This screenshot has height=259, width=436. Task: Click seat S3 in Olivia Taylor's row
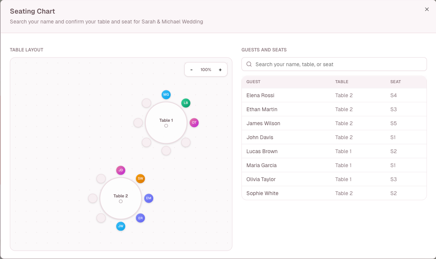393,179
